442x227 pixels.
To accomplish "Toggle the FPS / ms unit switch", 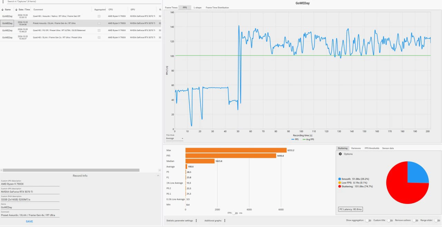I will 235,213.
